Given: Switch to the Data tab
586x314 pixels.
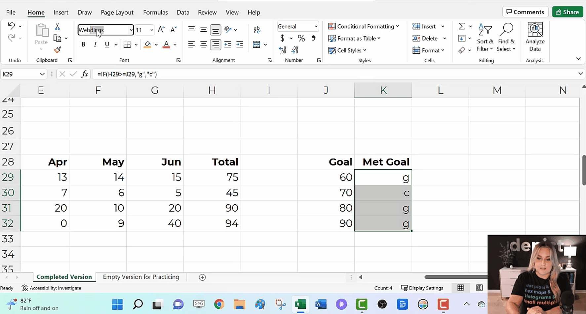Looking at the screenshot, I should pyautogui.click(x=183, y=13).
